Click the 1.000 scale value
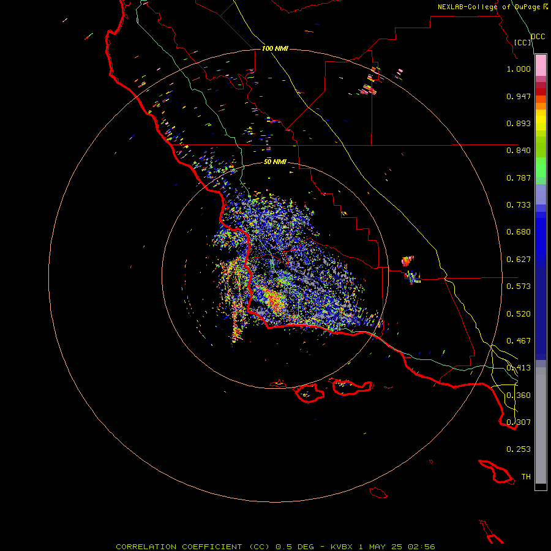This screenshot has height=551, width=551. [x=519, y=69]
